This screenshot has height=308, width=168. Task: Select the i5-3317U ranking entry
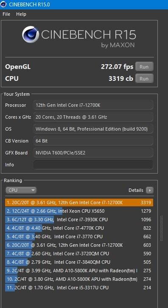click(79, 288)
